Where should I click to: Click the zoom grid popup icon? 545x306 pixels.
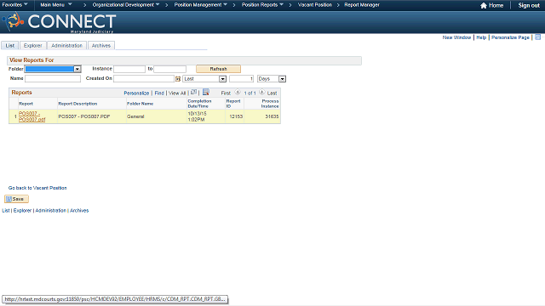pyautogui.click(x=193, y=93)
